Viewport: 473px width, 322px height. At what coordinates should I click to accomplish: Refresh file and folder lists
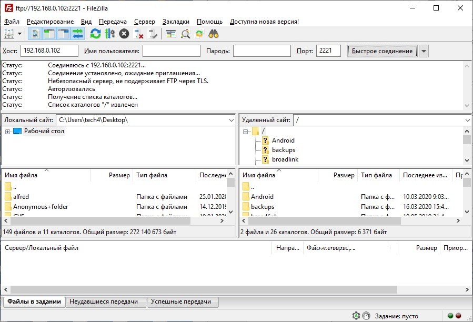point(95,34)
